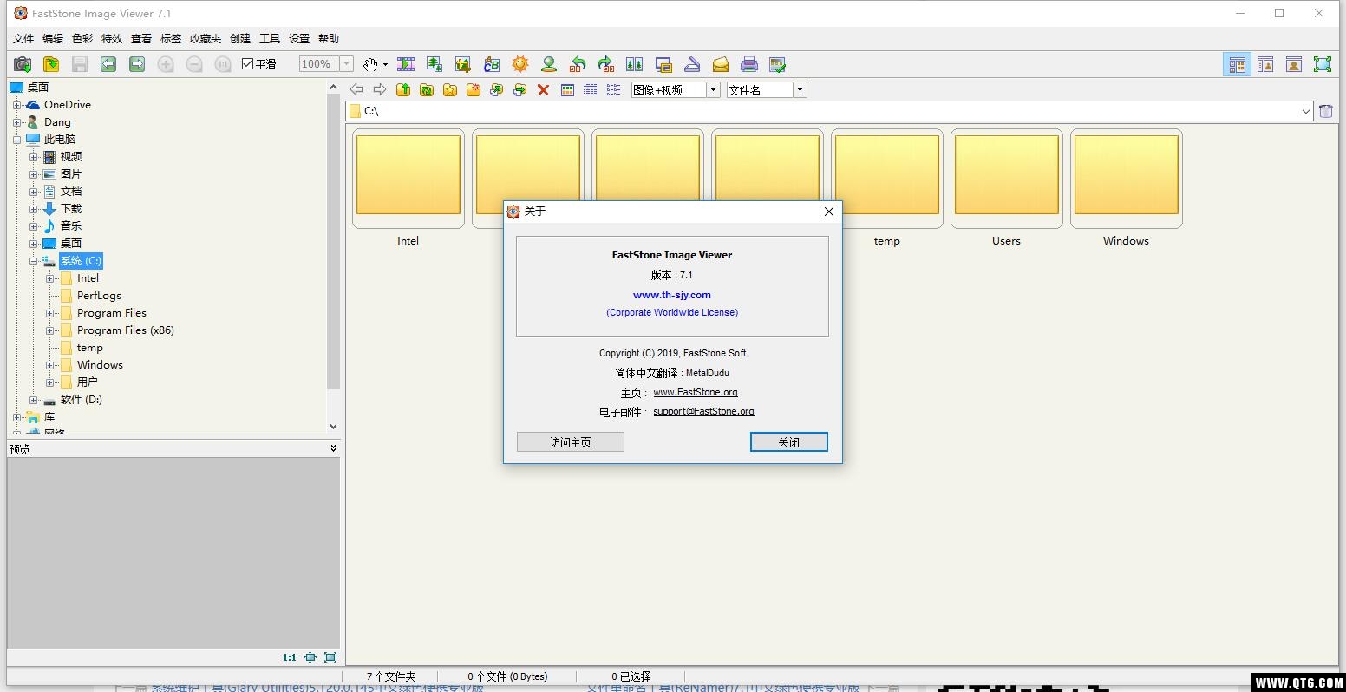Open the 文件名 sort dropdown
Screen dimensions: 1346x692
click(x=800, y=89)
